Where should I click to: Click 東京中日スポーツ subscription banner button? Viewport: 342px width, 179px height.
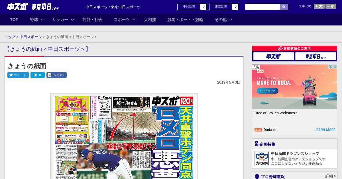(x=315, y=56)
